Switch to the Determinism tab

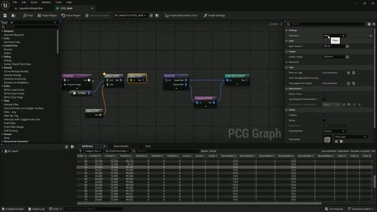[x=121, y=146]
